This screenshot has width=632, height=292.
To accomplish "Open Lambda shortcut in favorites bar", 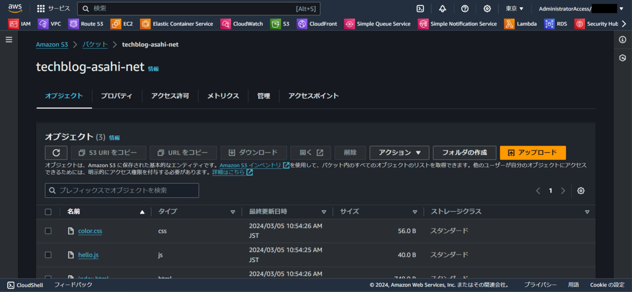I will coord(520,24).
